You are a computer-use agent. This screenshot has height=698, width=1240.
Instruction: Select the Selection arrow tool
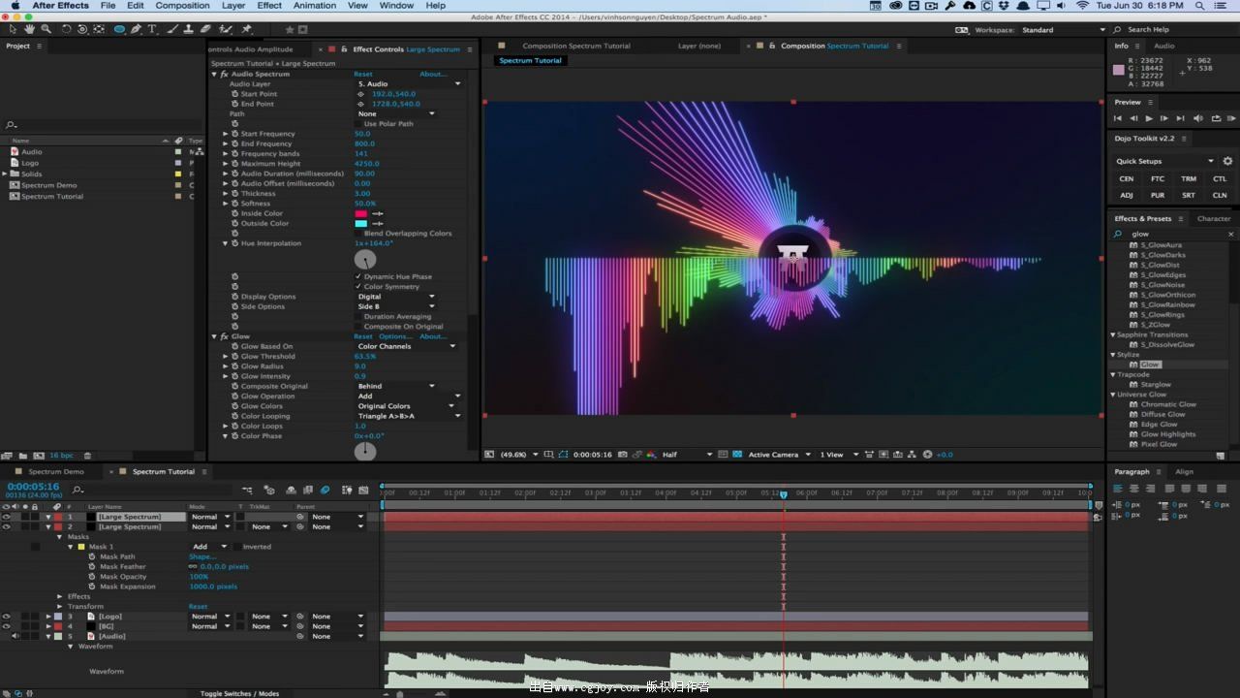coord(13,29)
